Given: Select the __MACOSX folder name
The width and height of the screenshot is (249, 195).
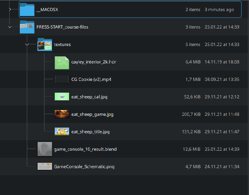Looking at the screenshot, I should pos(47,9).
